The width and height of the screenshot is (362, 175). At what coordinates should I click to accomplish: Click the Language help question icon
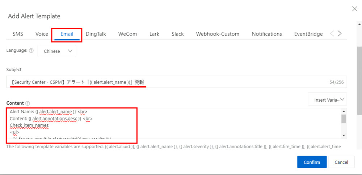coord(31,51)
